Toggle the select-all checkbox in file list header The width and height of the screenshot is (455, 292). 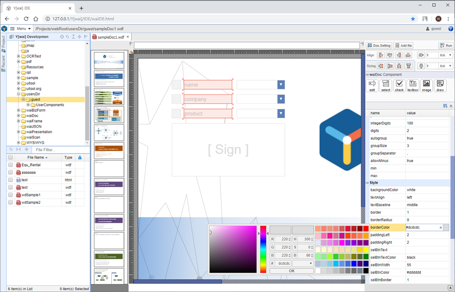point(10,157)
